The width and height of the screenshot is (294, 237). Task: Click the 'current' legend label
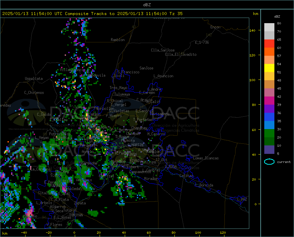(x=284, y=162)
